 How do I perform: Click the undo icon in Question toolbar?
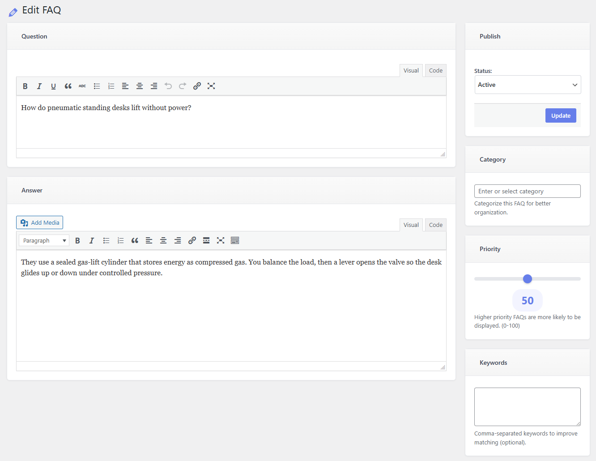pos(168,86)
